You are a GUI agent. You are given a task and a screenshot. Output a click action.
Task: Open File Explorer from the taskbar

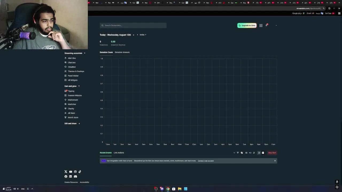click(180, 189)
